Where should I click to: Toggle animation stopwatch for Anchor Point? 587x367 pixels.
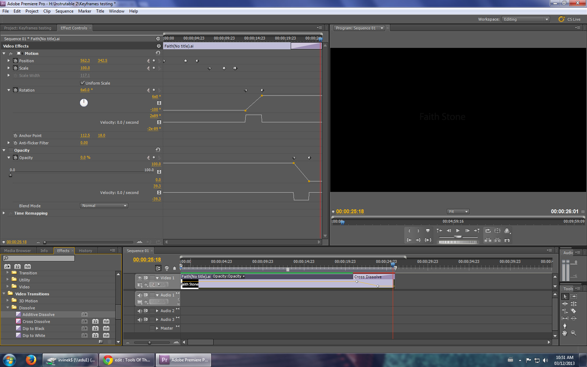coord(15,135)
